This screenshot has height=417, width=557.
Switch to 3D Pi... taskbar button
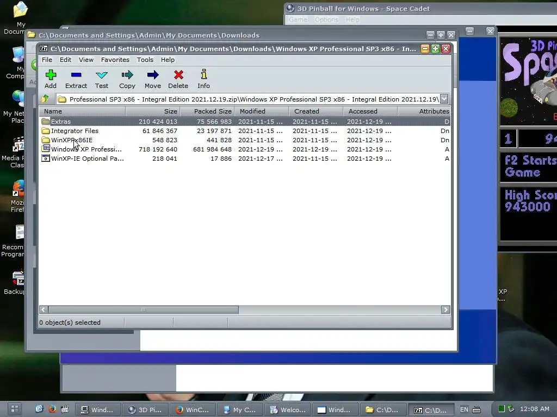click(x=145, y=409)
